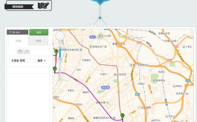Switch to the 计划 tab
Image resolution: width=197 pixels, height=122 pixels.
[x=18, y=41]
